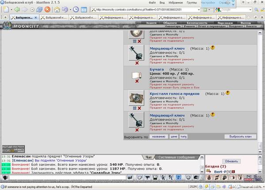The height and width of the screenshot is (190, 265).
Task: Open the Инвентарь link
Action: click(x=173, y=27)
